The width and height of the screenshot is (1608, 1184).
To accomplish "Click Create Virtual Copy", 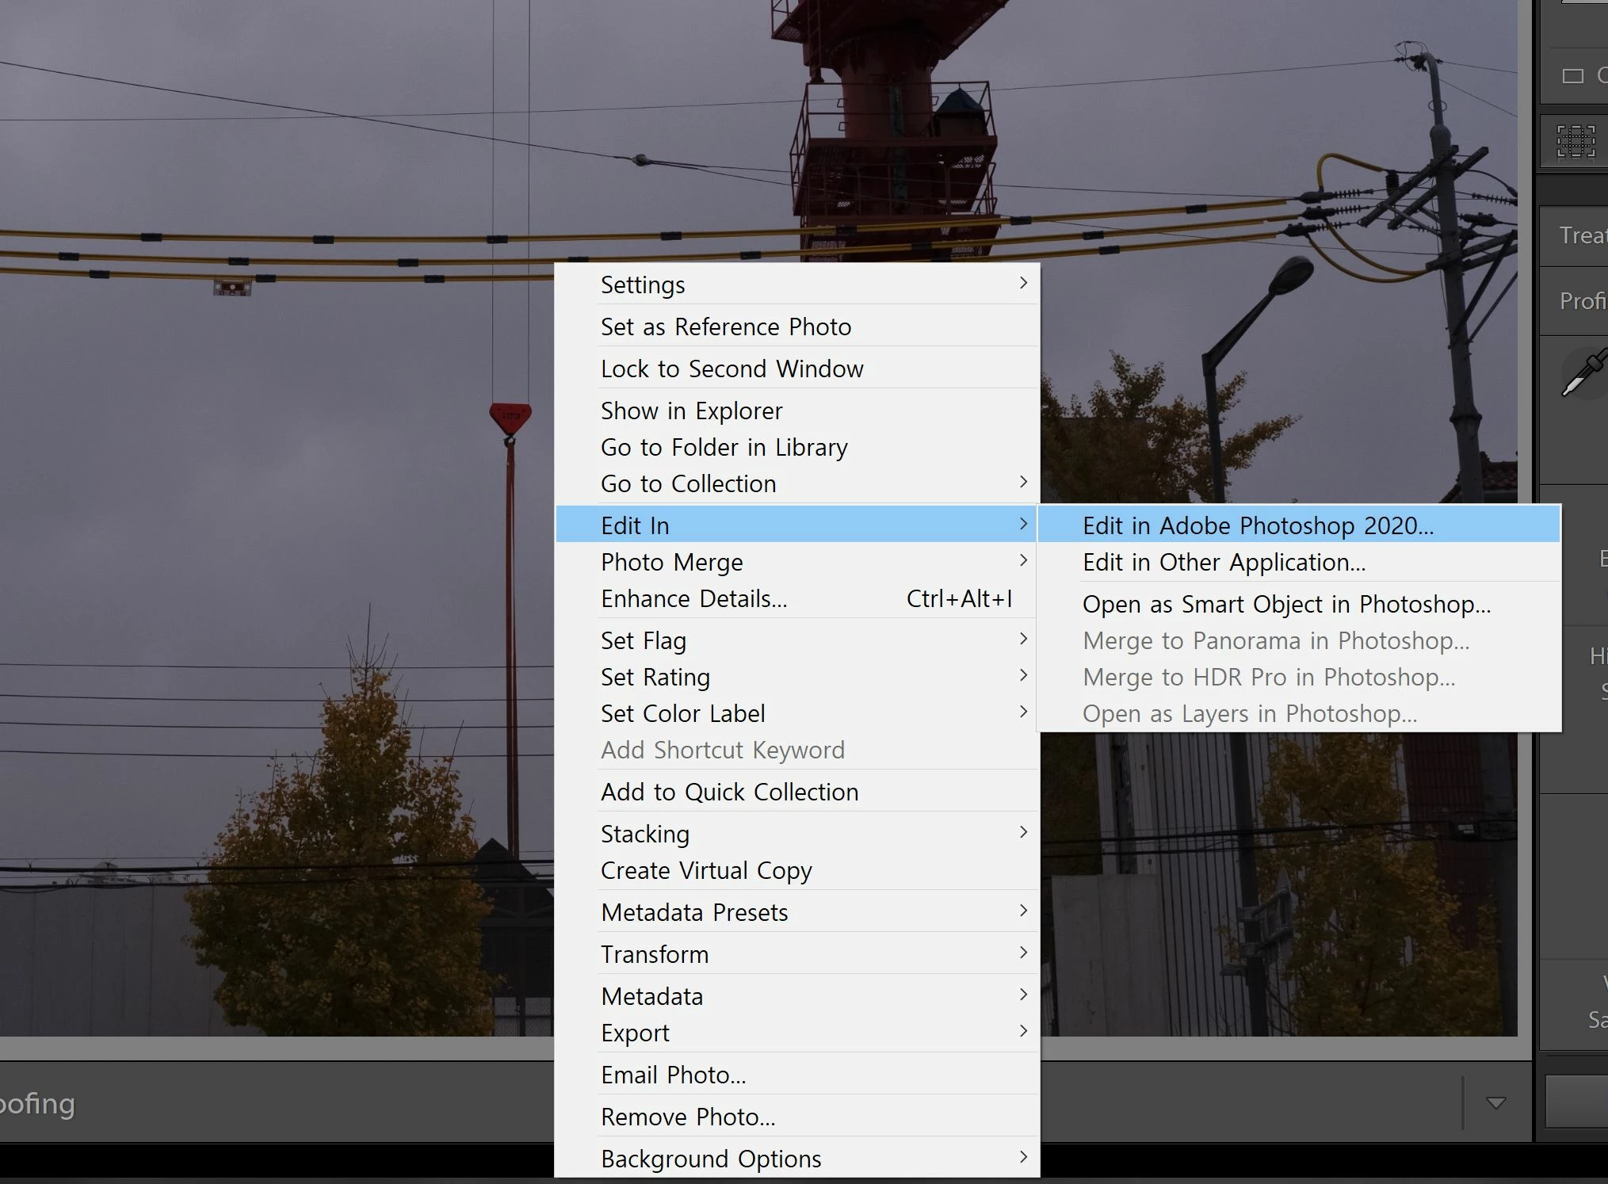I will coord(705,870).
